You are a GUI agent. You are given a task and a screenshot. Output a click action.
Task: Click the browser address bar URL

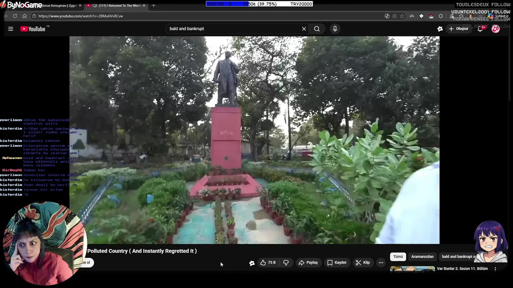pyautogui.click(x=81, y=16)
